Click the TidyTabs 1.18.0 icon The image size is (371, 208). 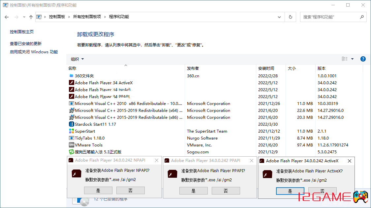[71, 138]
